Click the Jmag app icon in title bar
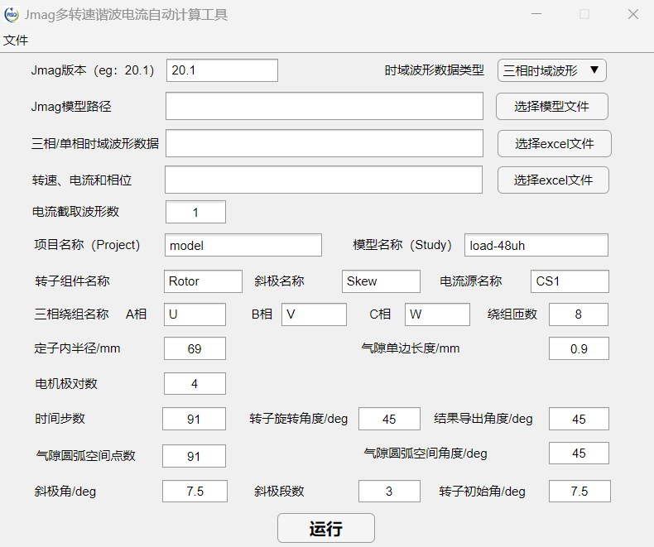654x547 pixels. pyautogui.click(x=12, y=15)
